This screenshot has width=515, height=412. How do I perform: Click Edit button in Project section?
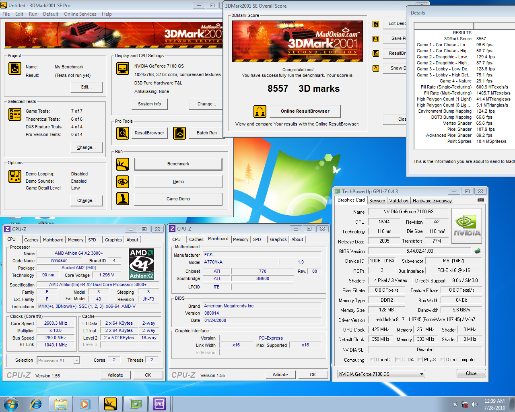[x=87, y=87]
